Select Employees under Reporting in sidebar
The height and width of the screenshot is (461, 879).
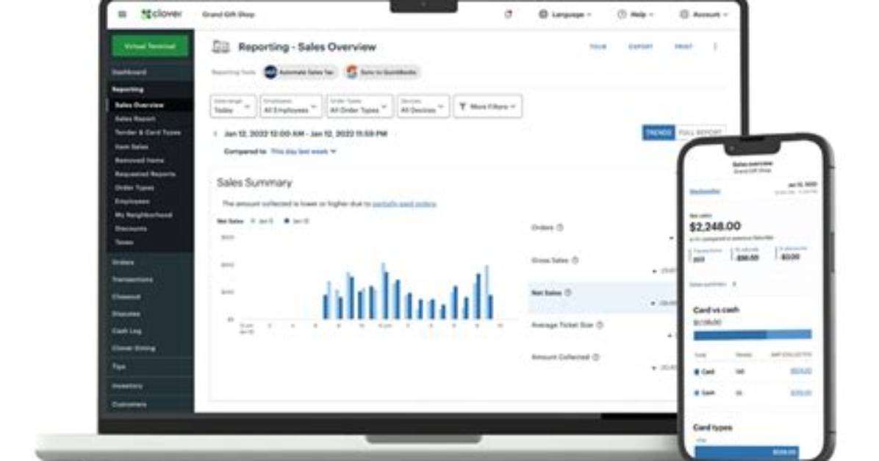[132, 201]
